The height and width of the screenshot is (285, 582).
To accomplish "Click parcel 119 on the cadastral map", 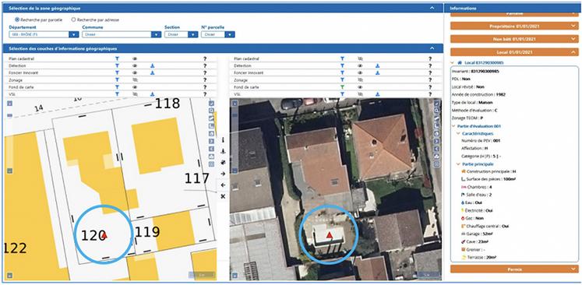I will (147, 232).
